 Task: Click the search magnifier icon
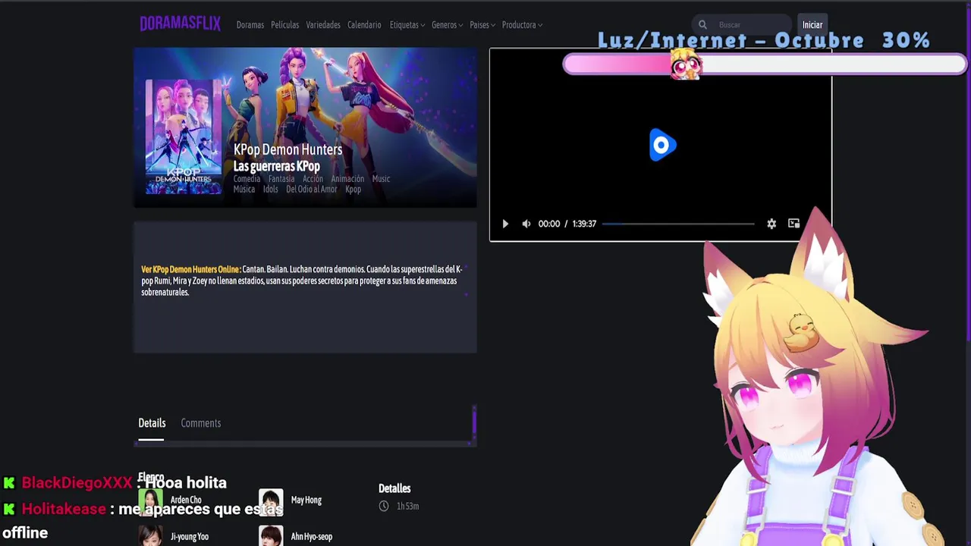(x=702, y=25)
